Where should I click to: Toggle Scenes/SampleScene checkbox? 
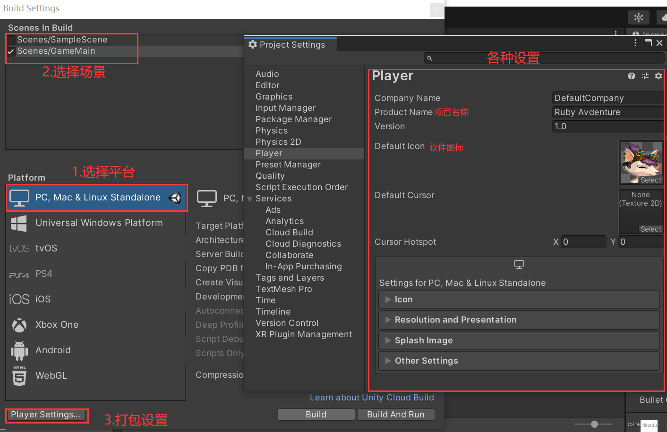11,40
